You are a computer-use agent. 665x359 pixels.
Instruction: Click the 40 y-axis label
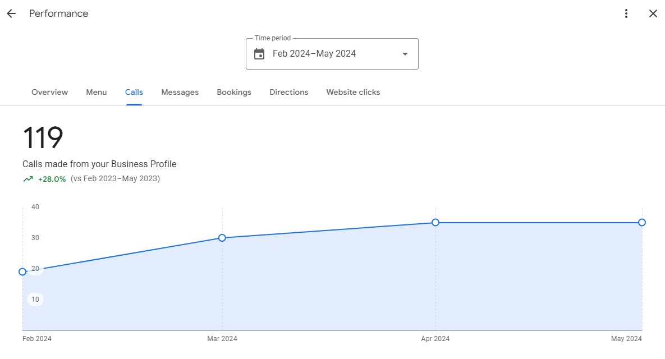(35, 207)
